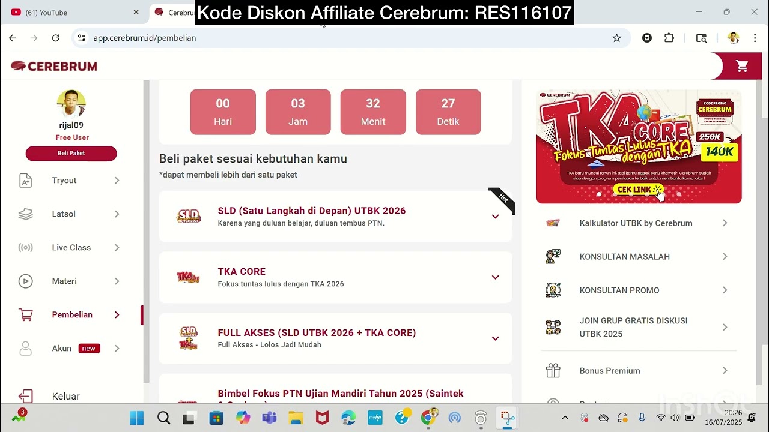Open the browser extensions puzzle icon
The image size is (769, 432).
tap(669, 38)
